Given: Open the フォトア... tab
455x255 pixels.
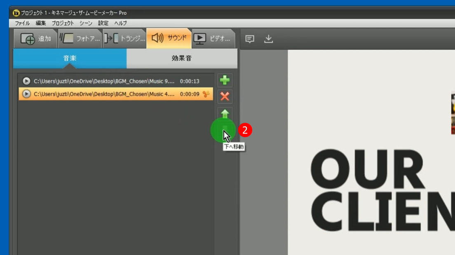Looking at the screenshot, I should pos(80,39).
